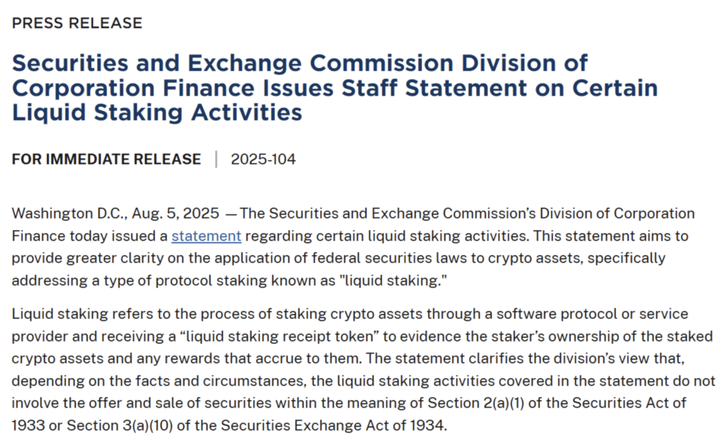The height and width of the screenshot is (437, 727).
Task: Click the "Washington D.C." dateline text
Action: pos(70,213)
